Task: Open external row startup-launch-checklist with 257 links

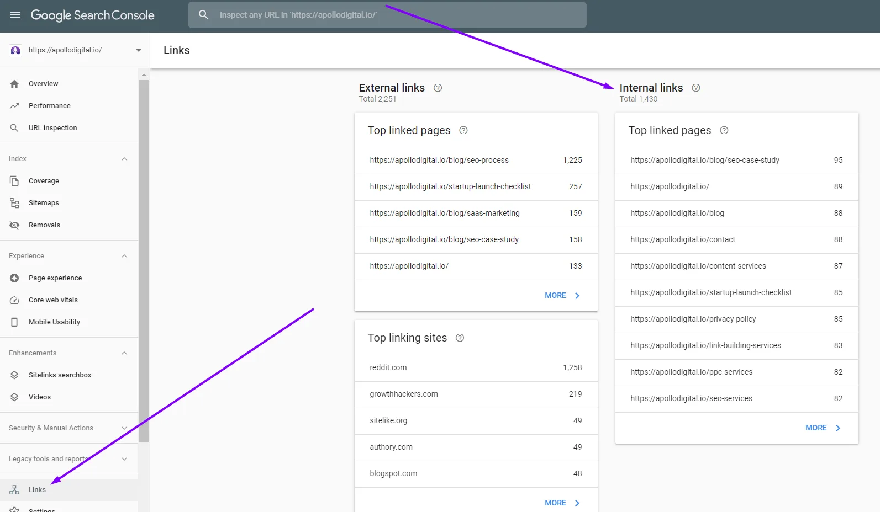Action: [x=476, y=186]
